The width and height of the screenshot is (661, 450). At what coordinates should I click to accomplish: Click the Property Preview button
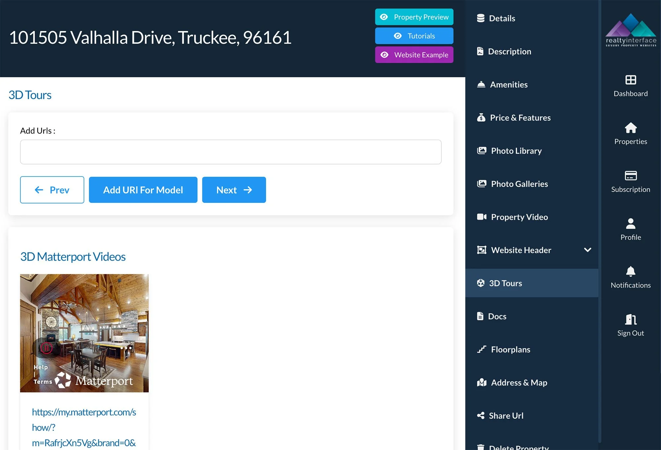coord(414,17)
